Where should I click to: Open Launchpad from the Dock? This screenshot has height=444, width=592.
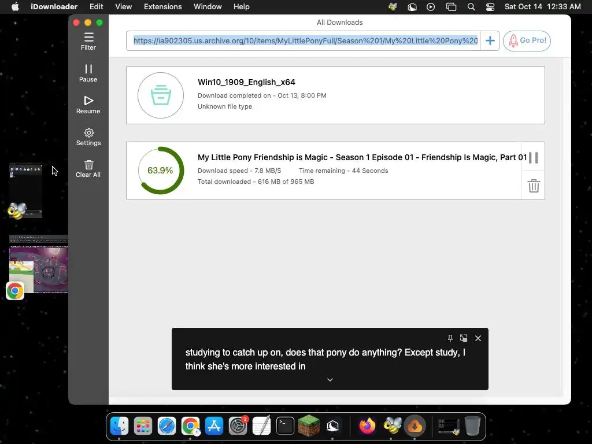pos(143,426)
